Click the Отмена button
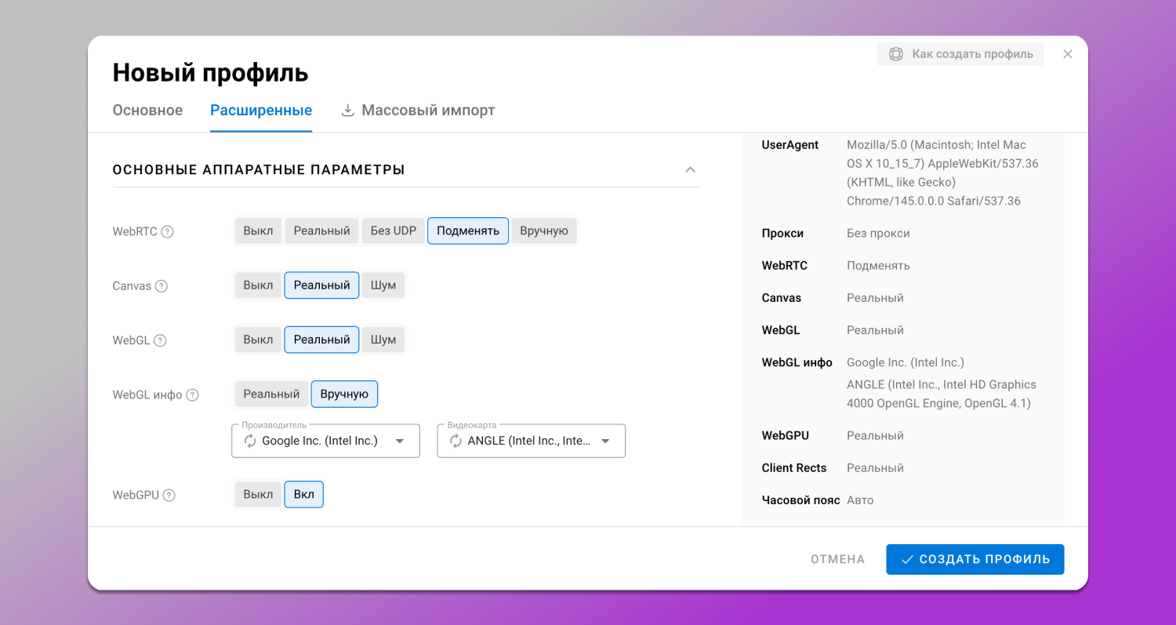The height and width of the screenshot is (625, 1176). tap(837, 559)
